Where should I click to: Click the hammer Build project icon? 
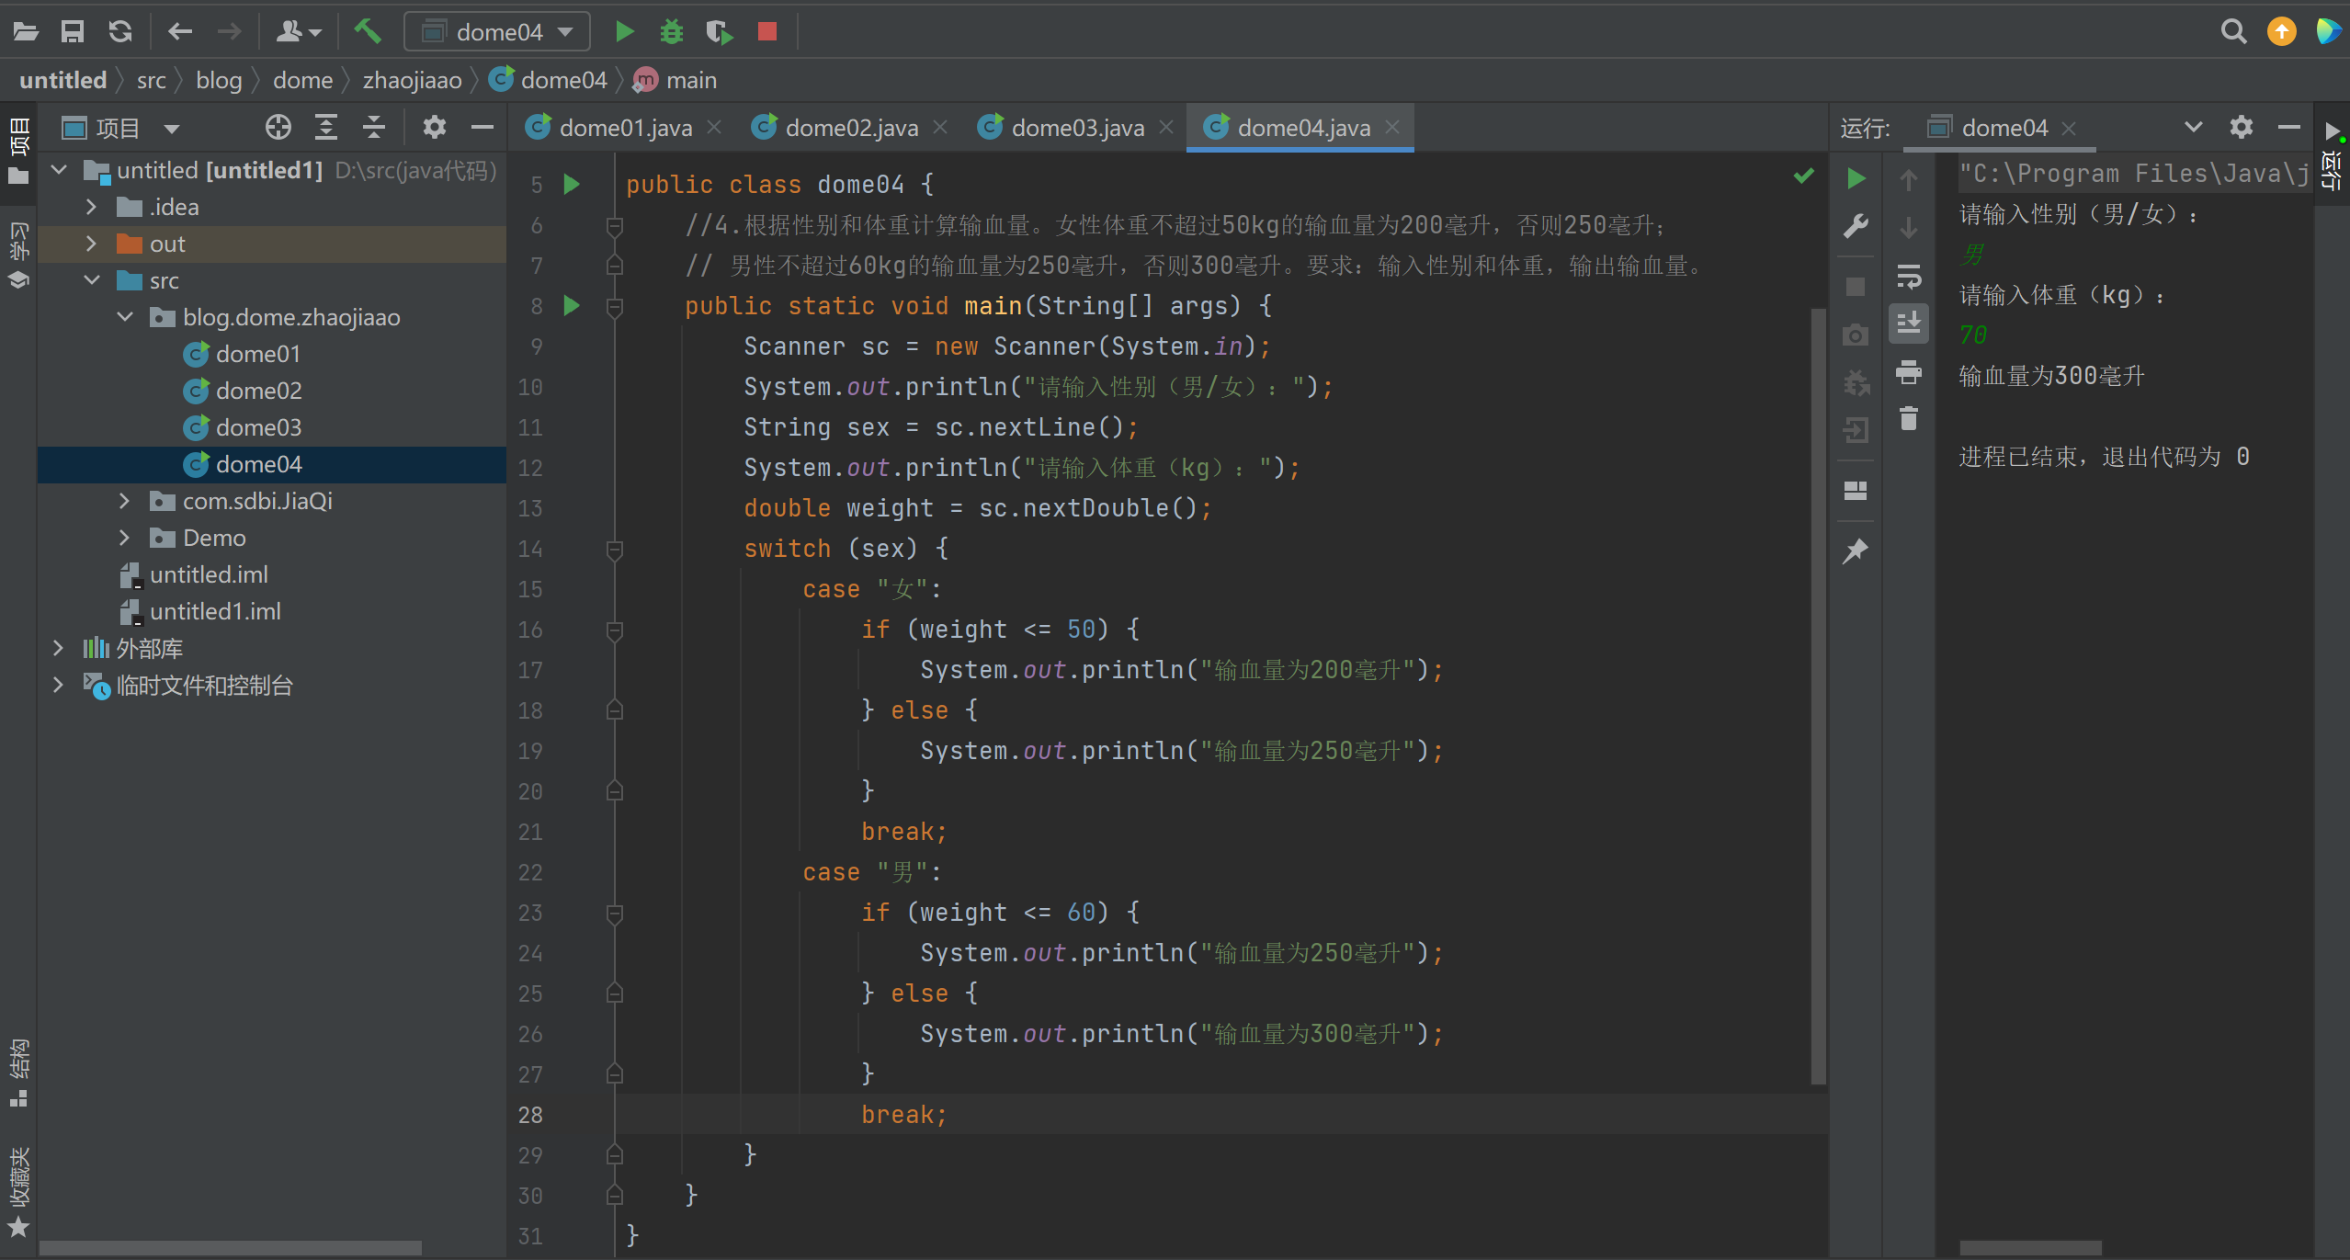coord(368,32)
